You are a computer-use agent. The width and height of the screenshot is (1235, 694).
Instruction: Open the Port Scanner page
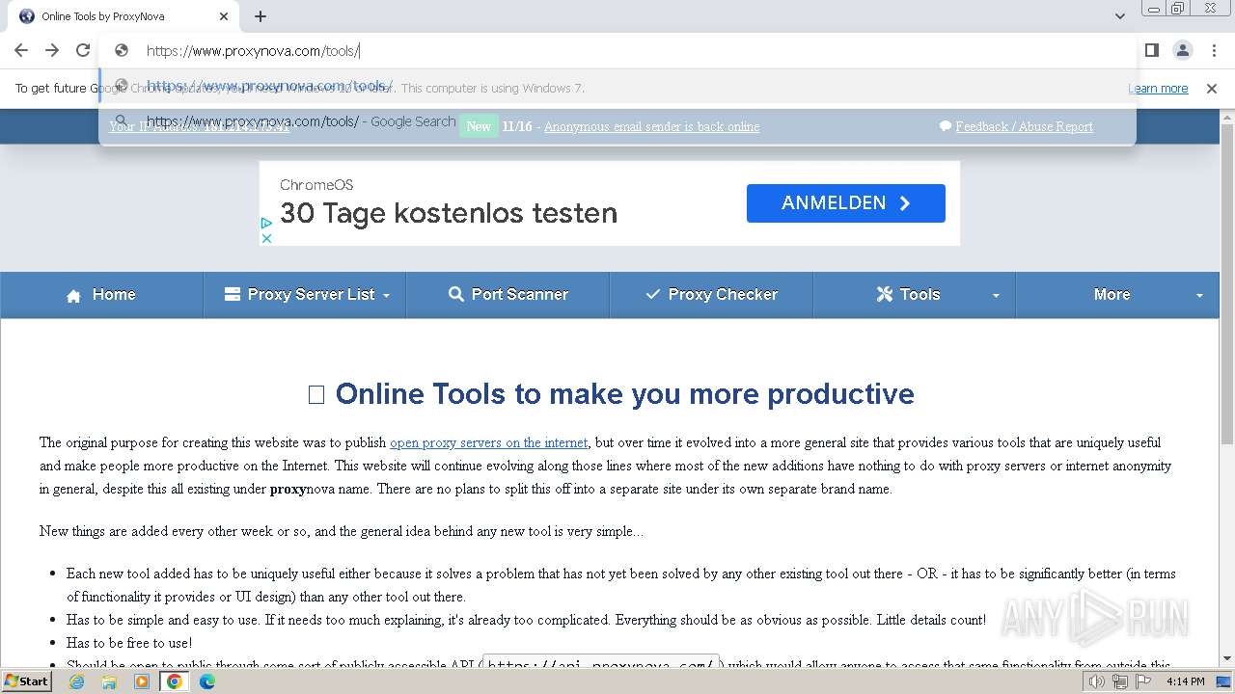(508, 295)
